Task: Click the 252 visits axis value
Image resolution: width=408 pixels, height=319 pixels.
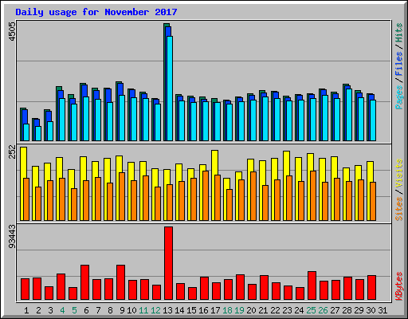Action: [12, 152]
